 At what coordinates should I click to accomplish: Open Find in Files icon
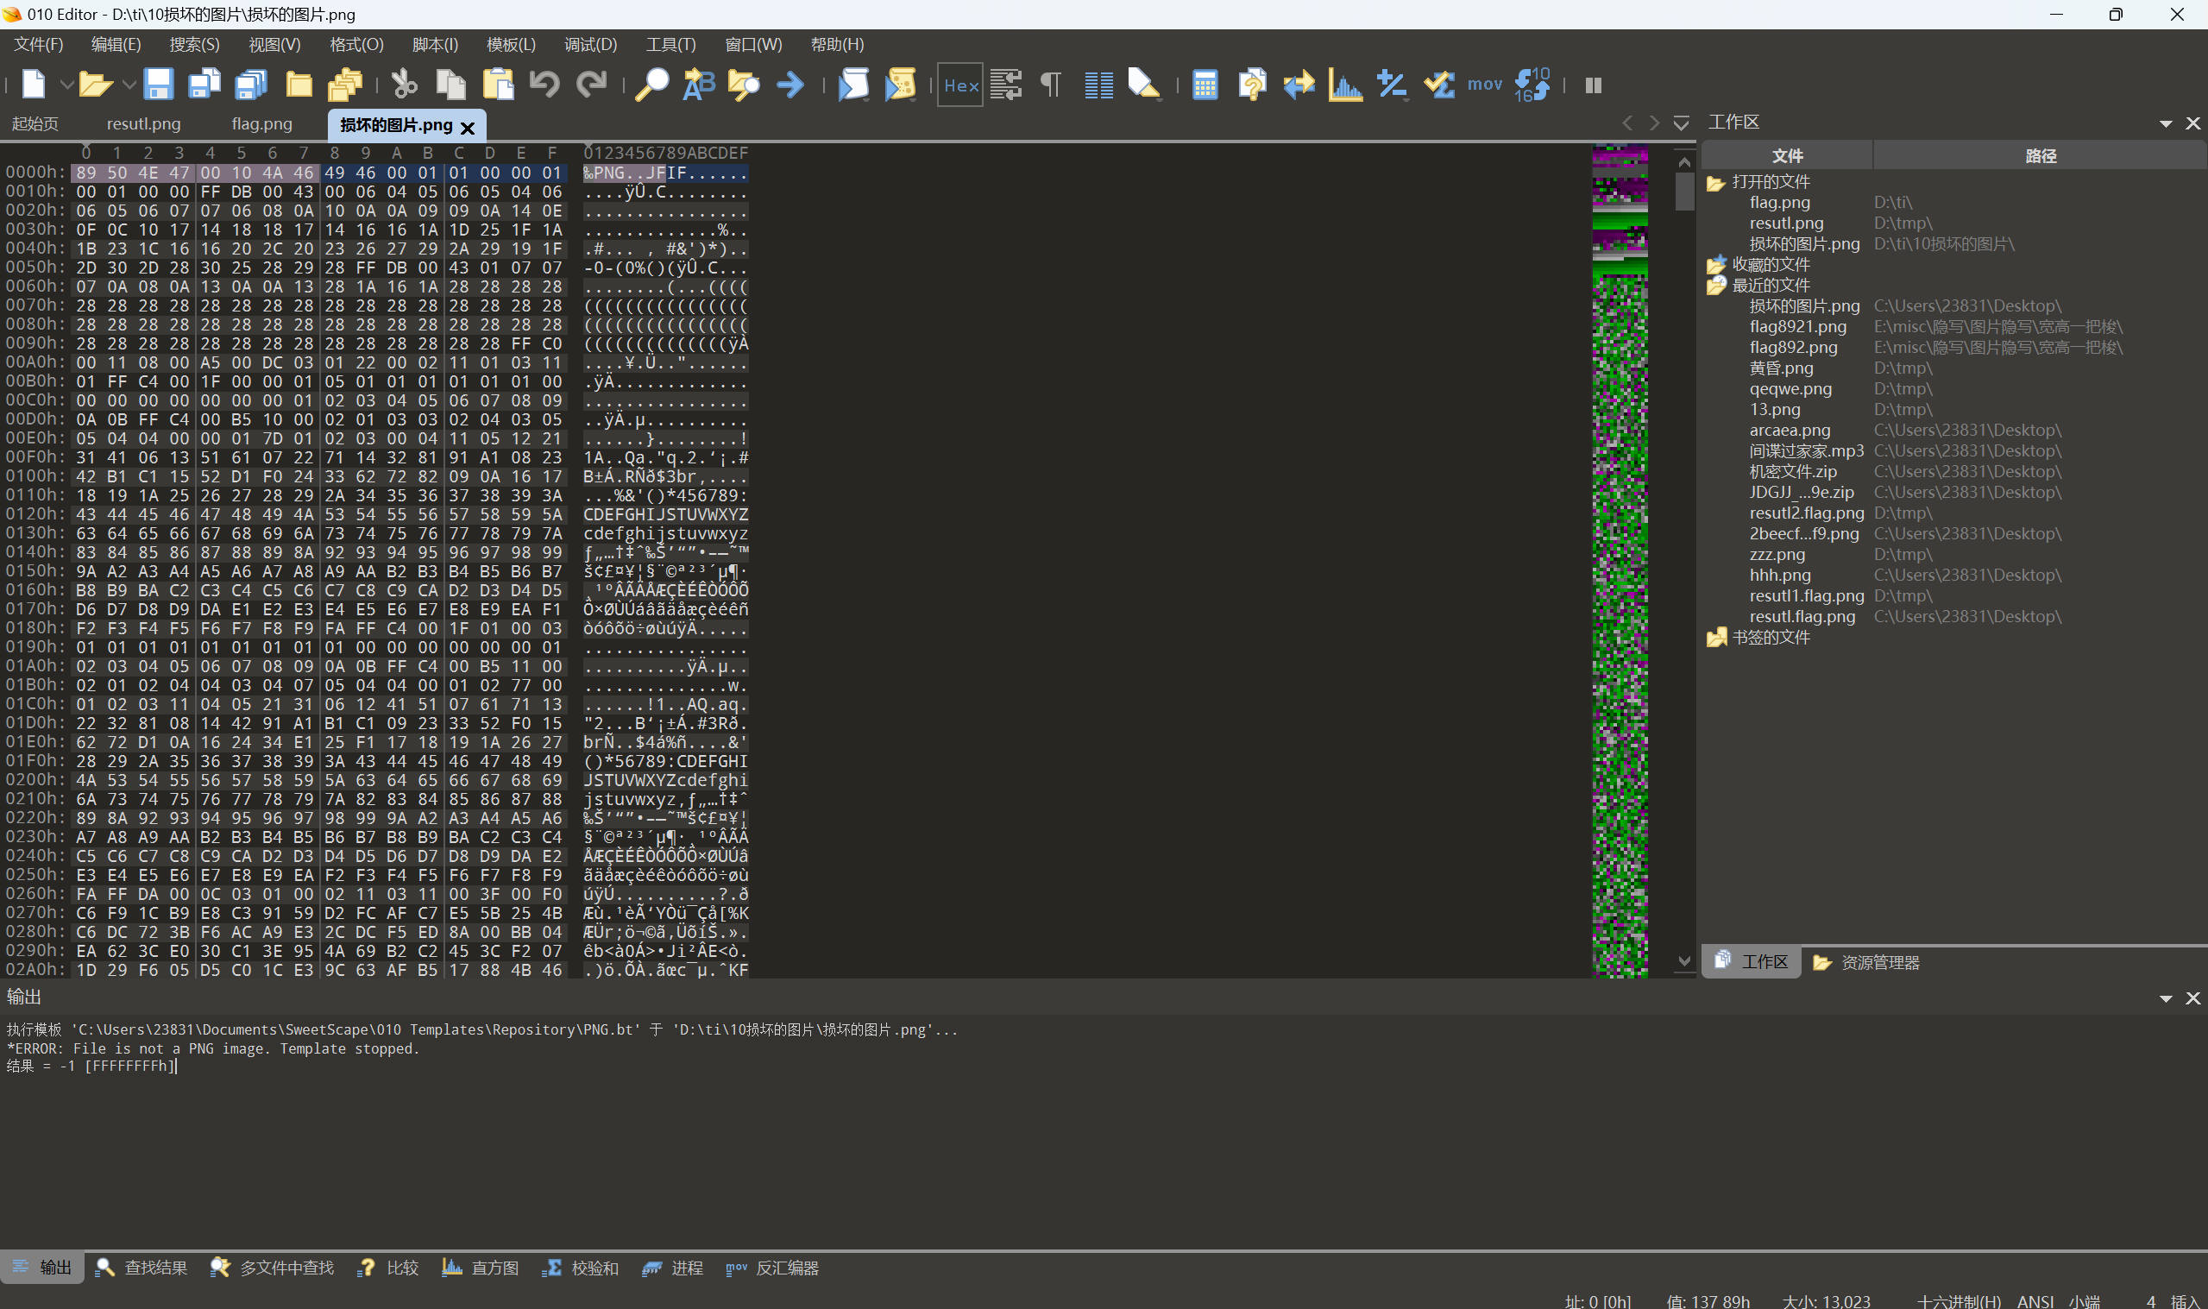pyautogui.click(x=745, y=85)
